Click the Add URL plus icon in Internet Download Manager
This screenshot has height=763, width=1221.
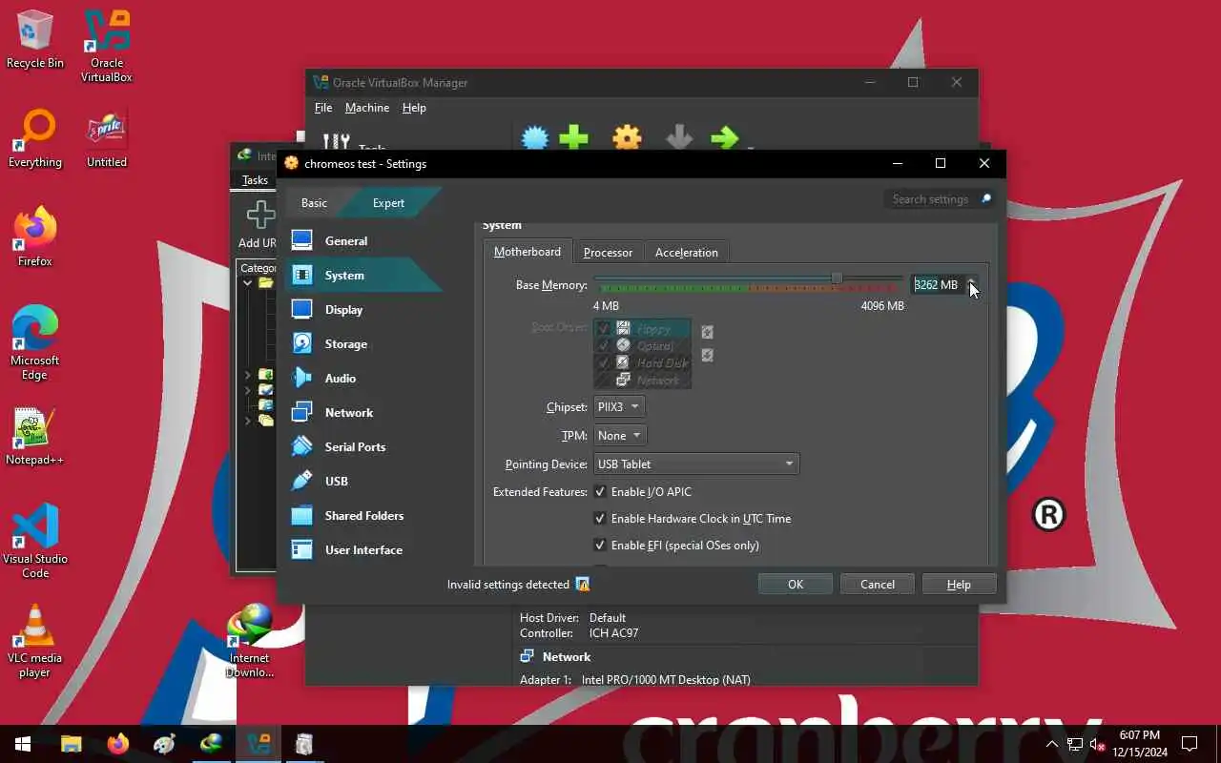pyautogui.click(x=259, y=215)
